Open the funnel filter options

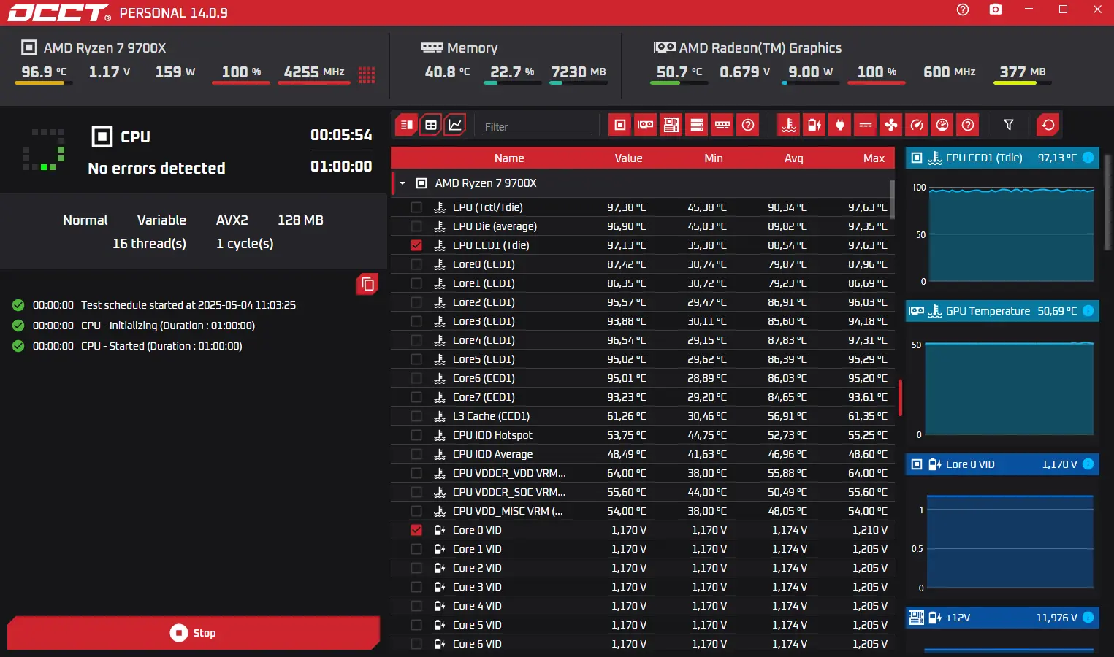1009,125
